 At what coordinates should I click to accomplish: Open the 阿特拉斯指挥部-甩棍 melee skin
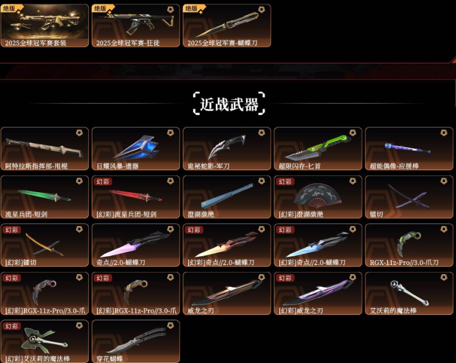pyautogui.click(x=45, y=148)
